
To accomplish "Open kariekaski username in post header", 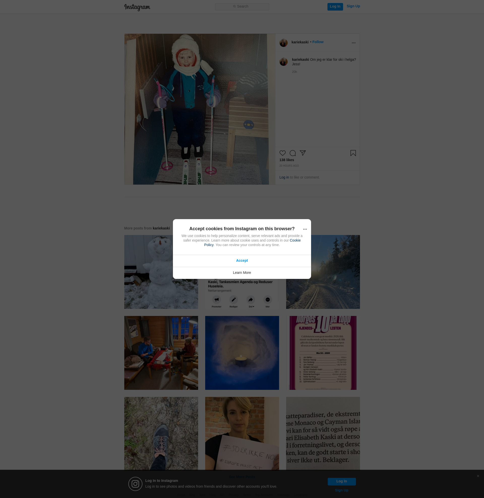I will 300,42.
